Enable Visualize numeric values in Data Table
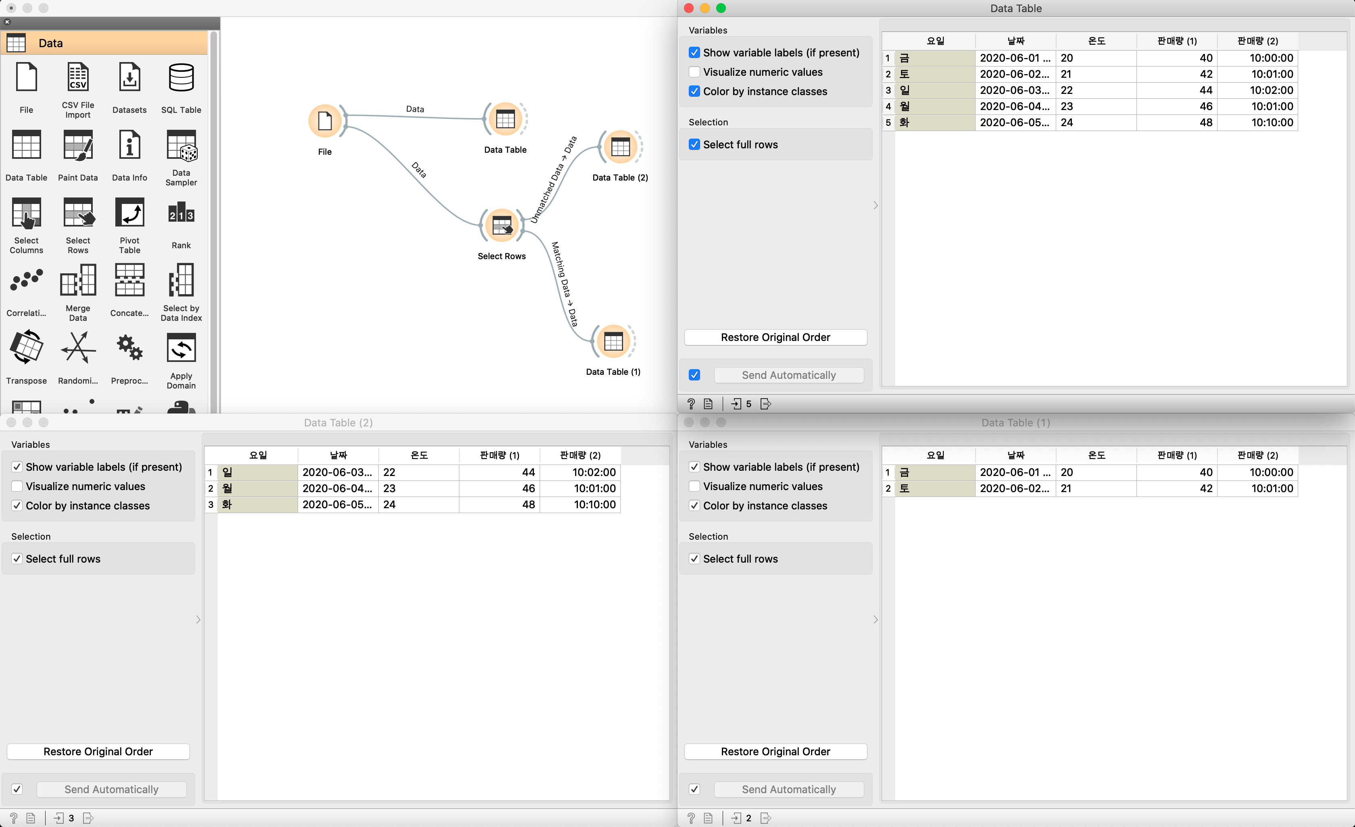This screenshot has height=827, width=1355. [694, 72]
